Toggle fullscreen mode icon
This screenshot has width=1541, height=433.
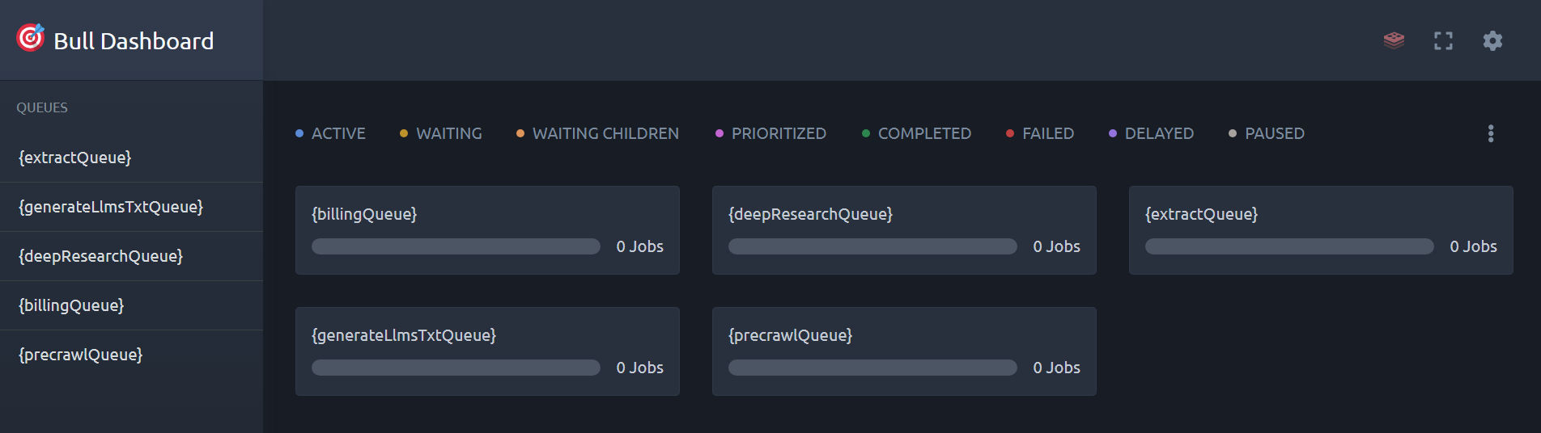click(x=1443, y=40)
